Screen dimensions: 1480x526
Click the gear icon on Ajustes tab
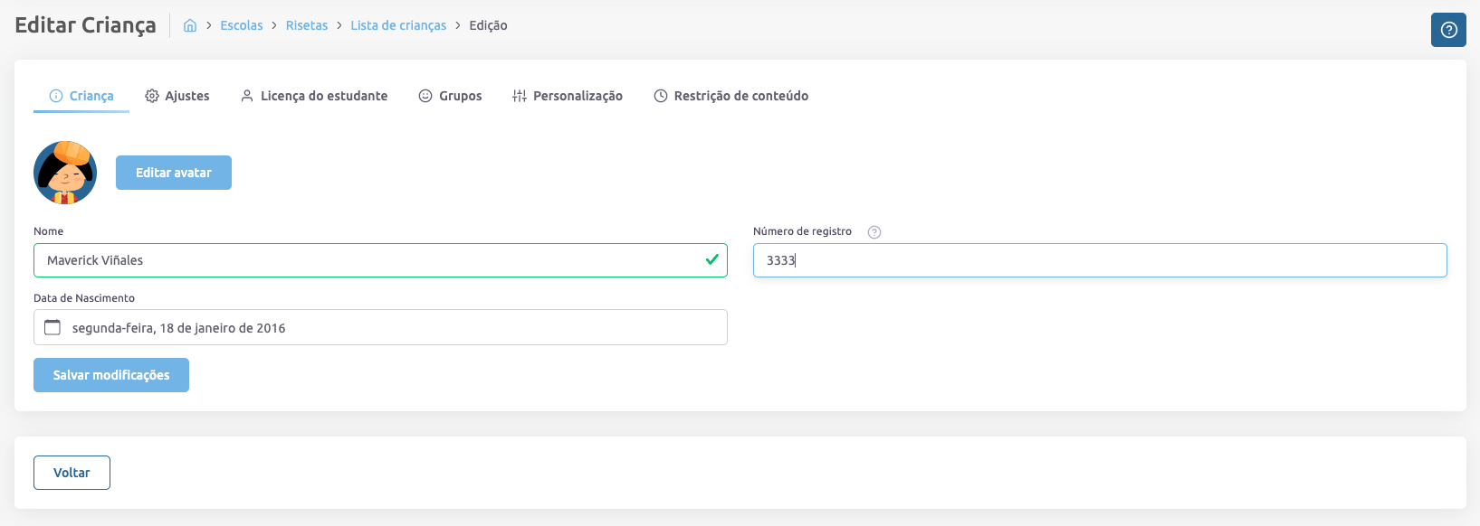(x=152, y=96)
